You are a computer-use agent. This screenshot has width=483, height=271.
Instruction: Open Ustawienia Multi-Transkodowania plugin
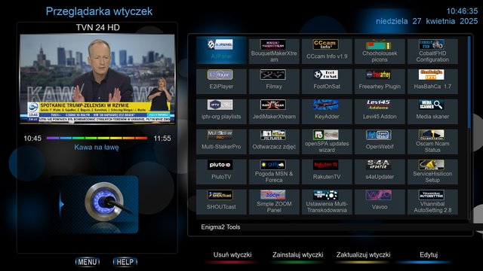(x=327, y=201)
